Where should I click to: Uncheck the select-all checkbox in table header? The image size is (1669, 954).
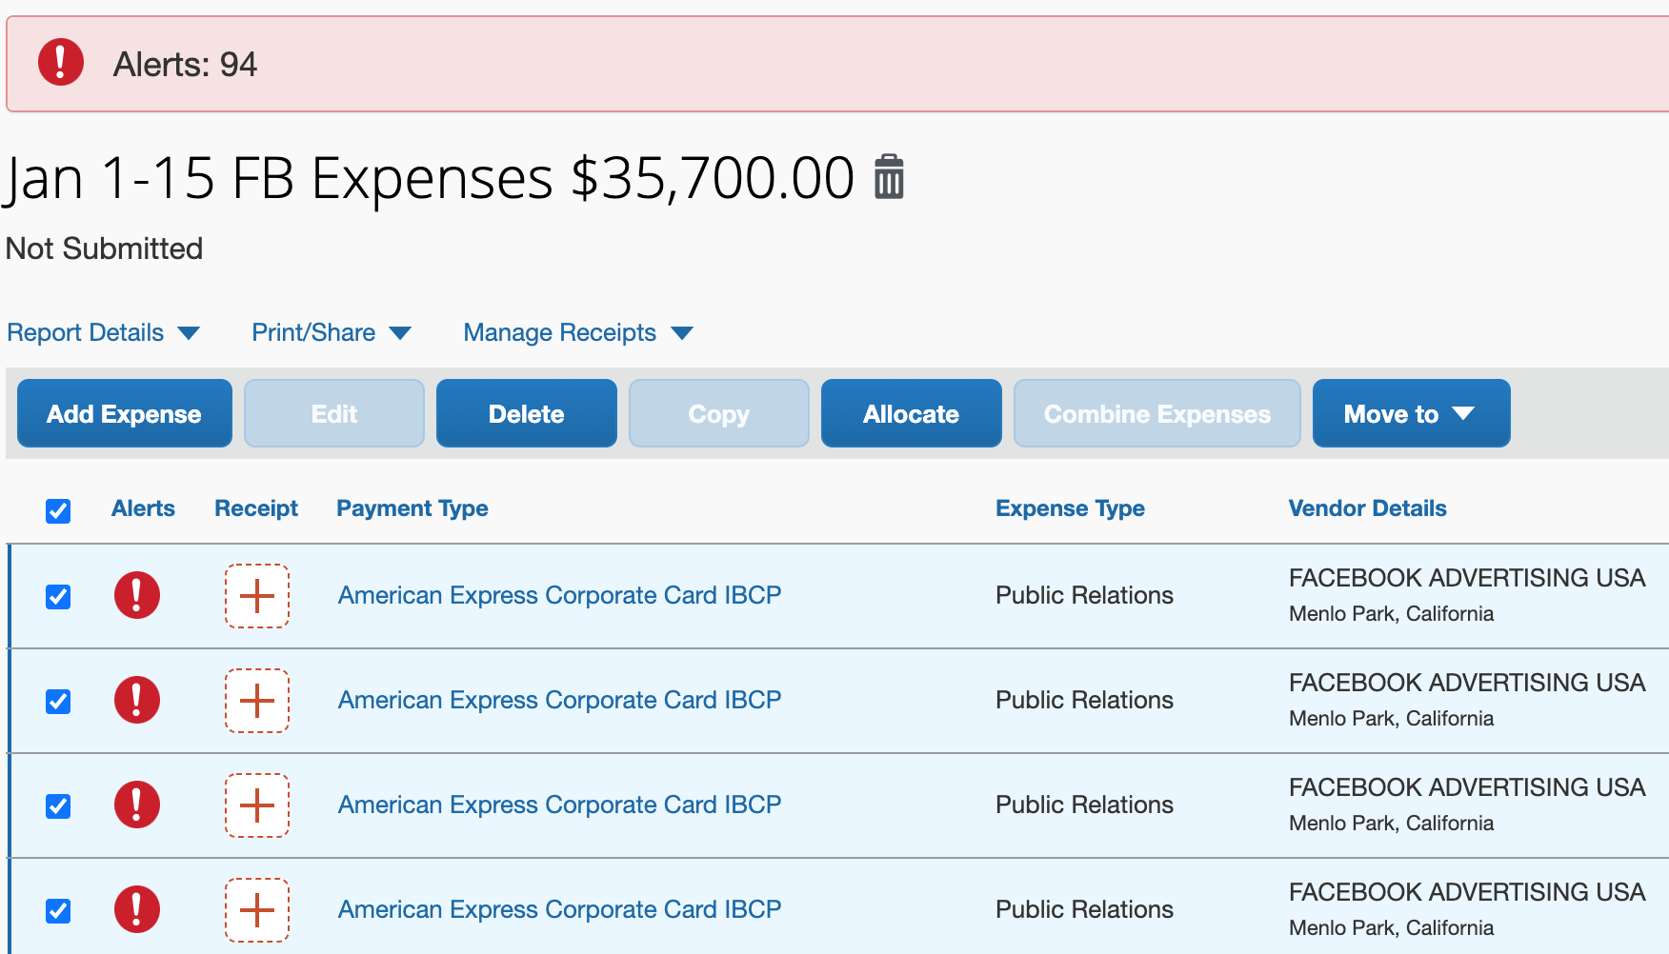[x=58, y=511]
